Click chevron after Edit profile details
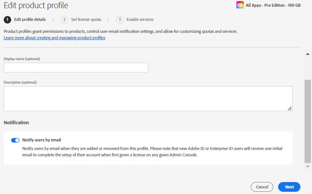 pos(53,19)
